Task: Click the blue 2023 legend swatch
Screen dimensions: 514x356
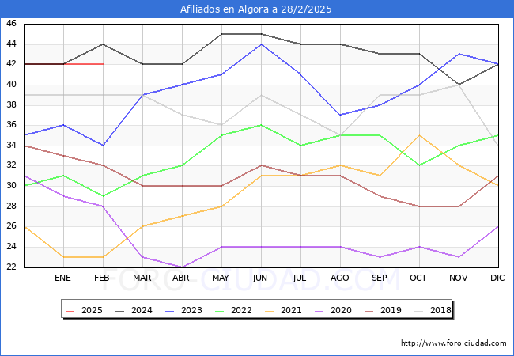Action: tap(169, 311)
